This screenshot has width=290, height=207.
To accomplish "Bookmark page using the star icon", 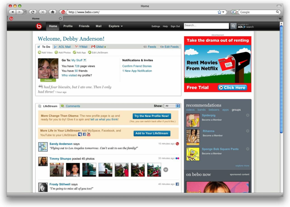I will click(219, 12).
